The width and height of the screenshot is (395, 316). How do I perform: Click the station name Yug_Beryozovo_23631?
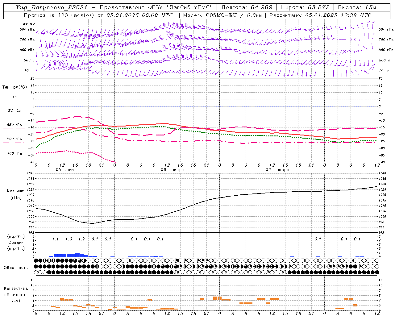click(52, 7)
